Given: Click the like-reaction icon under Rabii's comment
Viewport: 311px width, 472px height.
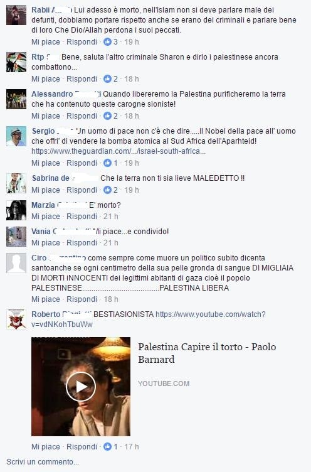Looking at the screenshot, I should (x=107, y=42).
